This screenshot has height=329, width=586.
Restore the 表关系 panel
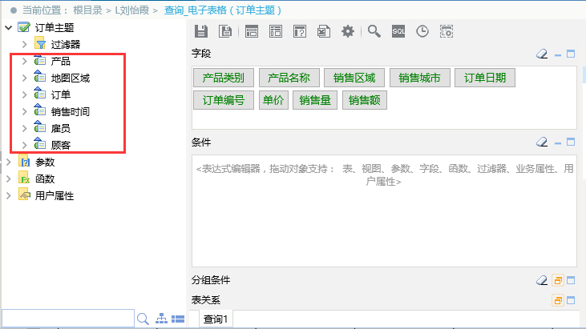(x=558, y=300)
